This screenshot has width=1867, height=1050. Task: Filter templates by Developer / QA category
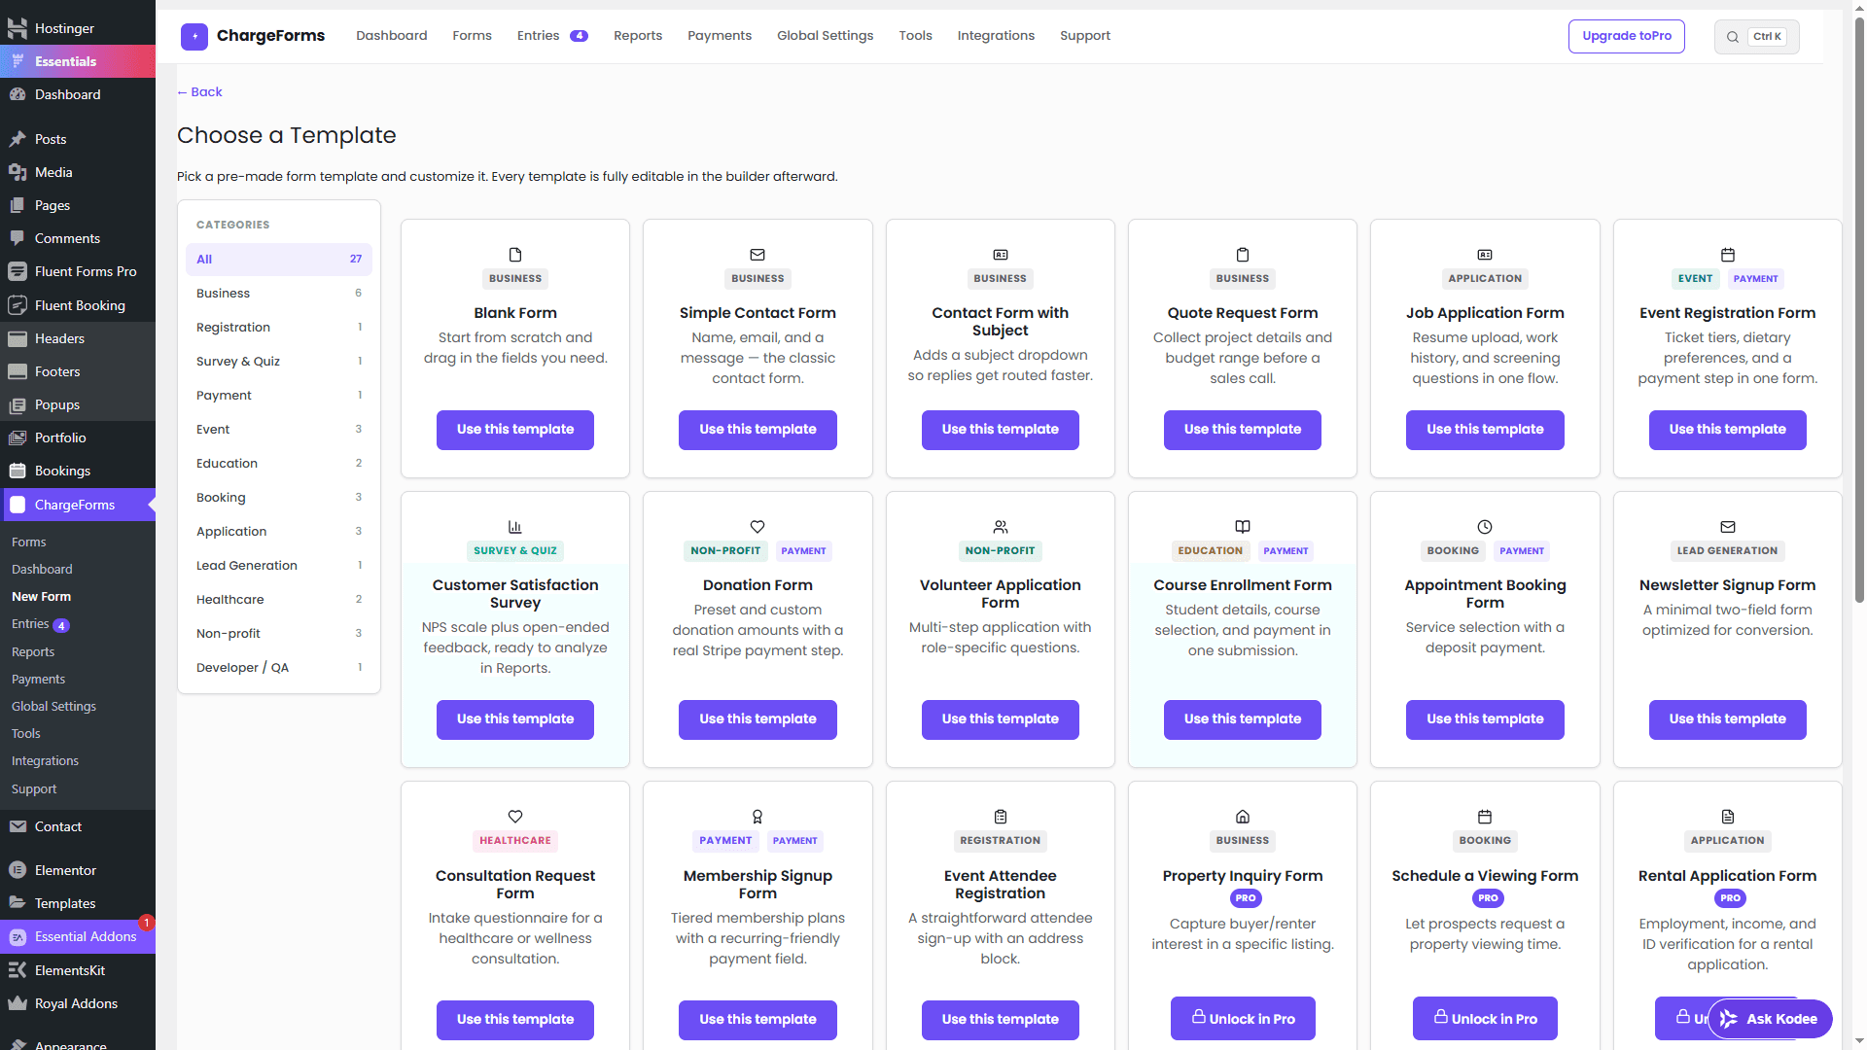click(x=279, y=668)
